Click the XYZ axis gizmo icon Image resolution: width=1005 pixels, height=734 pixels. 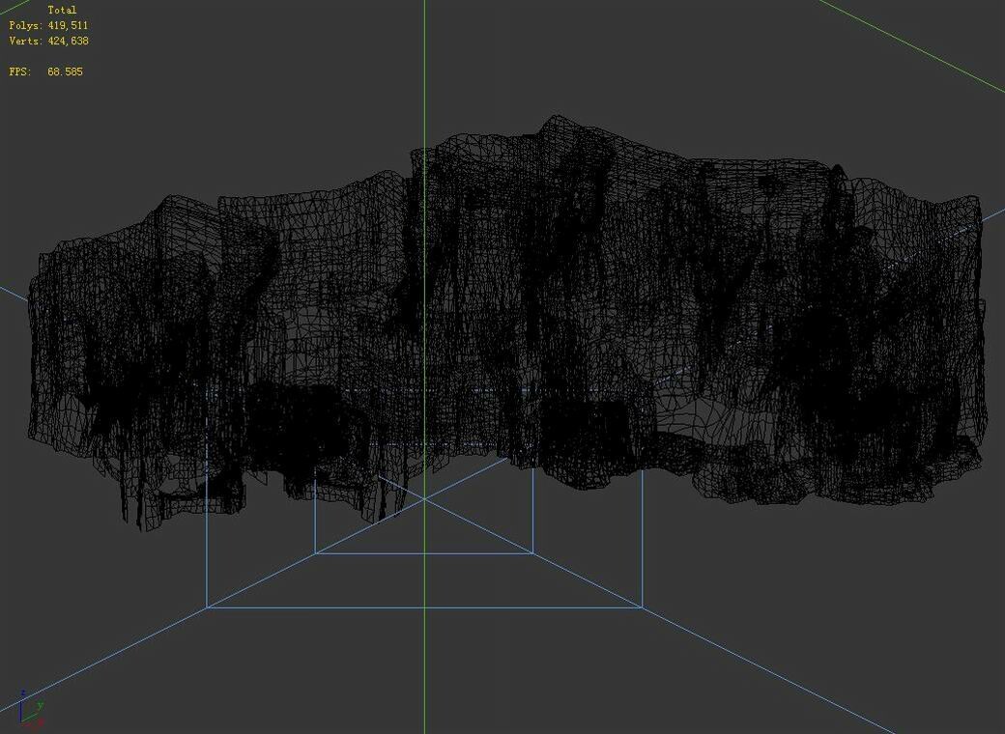coord(30,711)
